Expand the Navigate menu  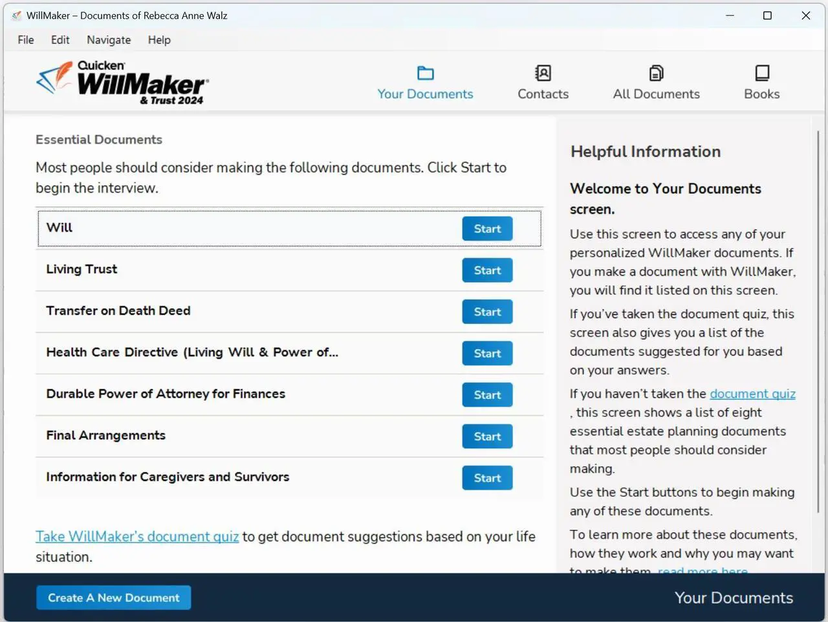(109, 40)
